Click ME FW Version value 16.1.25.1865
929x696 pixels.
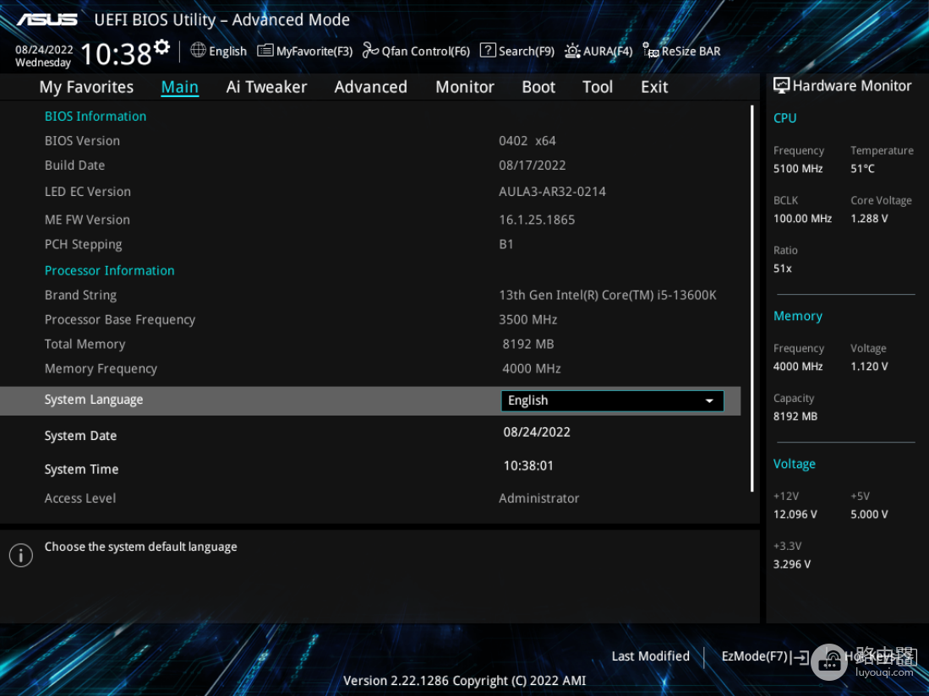click(x=537, y=220)
